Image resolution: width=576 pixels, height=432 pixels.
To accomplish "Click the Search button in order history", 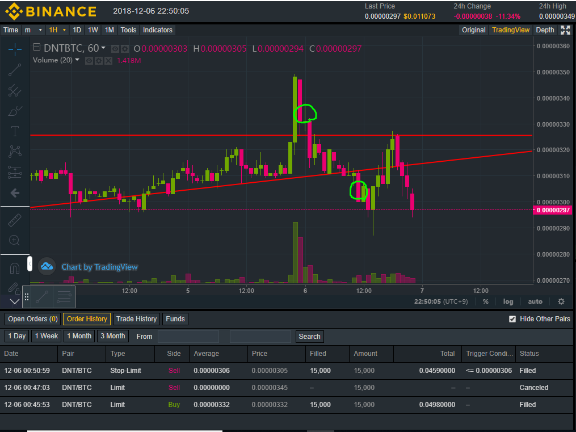I will [309, 337].
